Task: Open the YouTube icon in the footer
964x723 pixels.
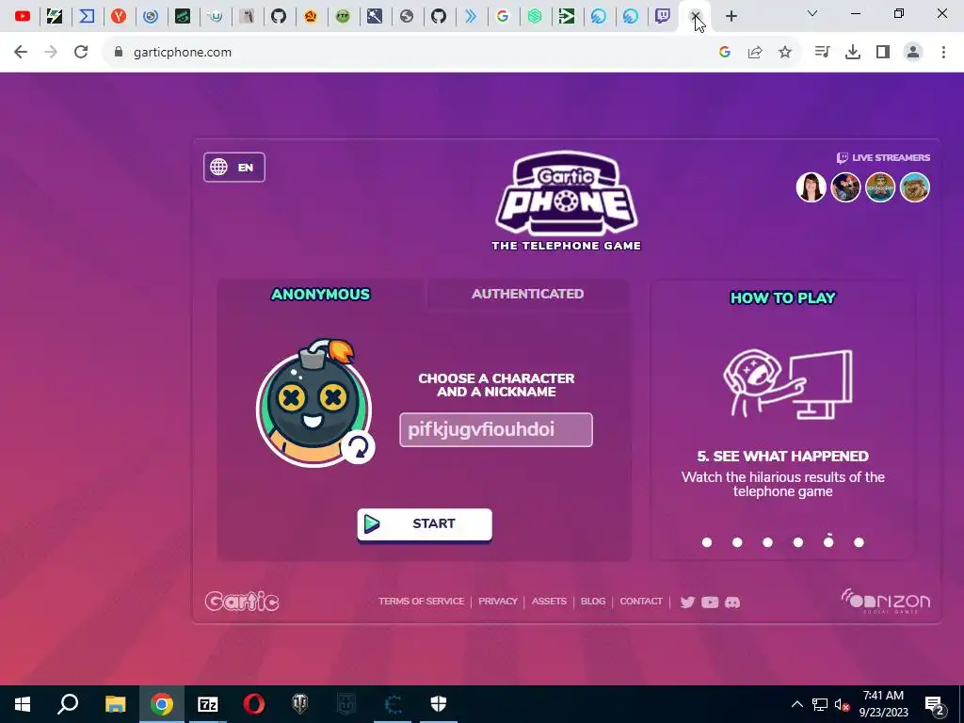Action: (x=710, y=602)
